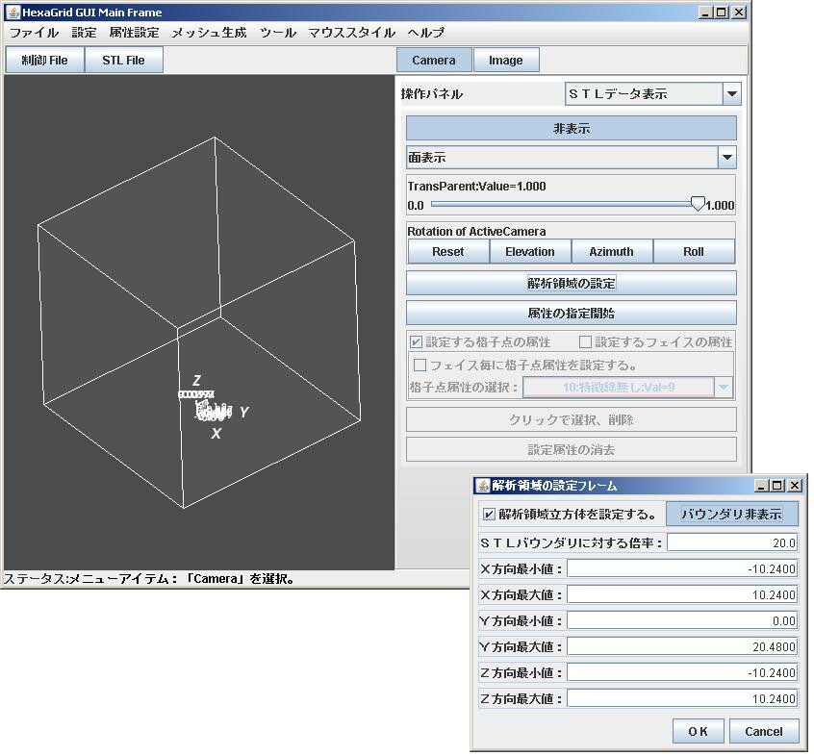Click the Azimuth rotation button

612,251
